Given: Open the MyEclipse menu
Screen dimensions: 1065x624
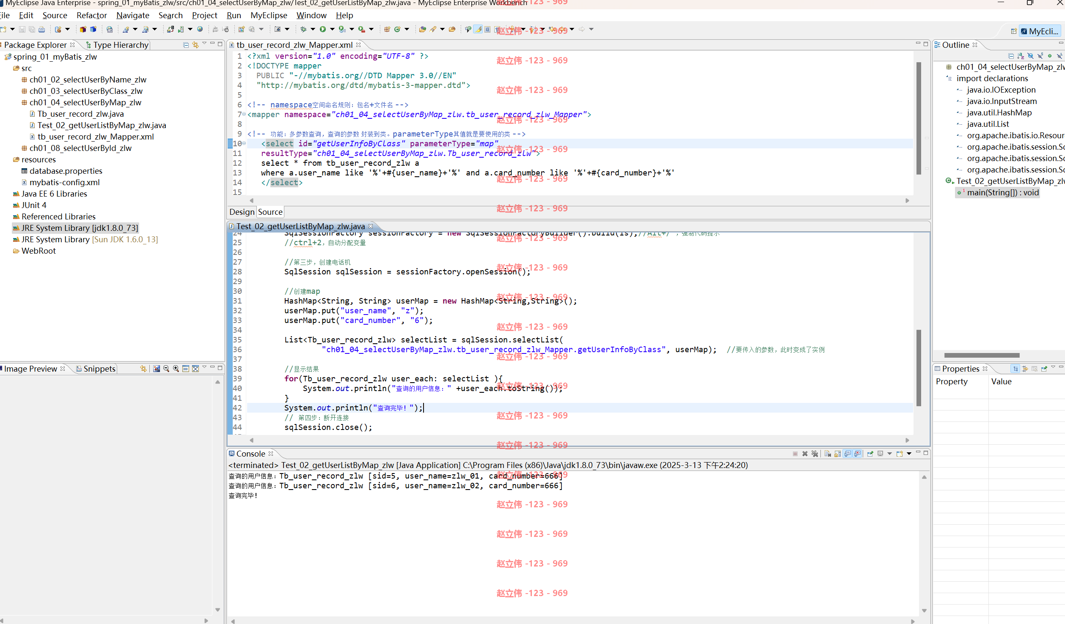Looking at the screenshot, I should (x=269, y=15).
